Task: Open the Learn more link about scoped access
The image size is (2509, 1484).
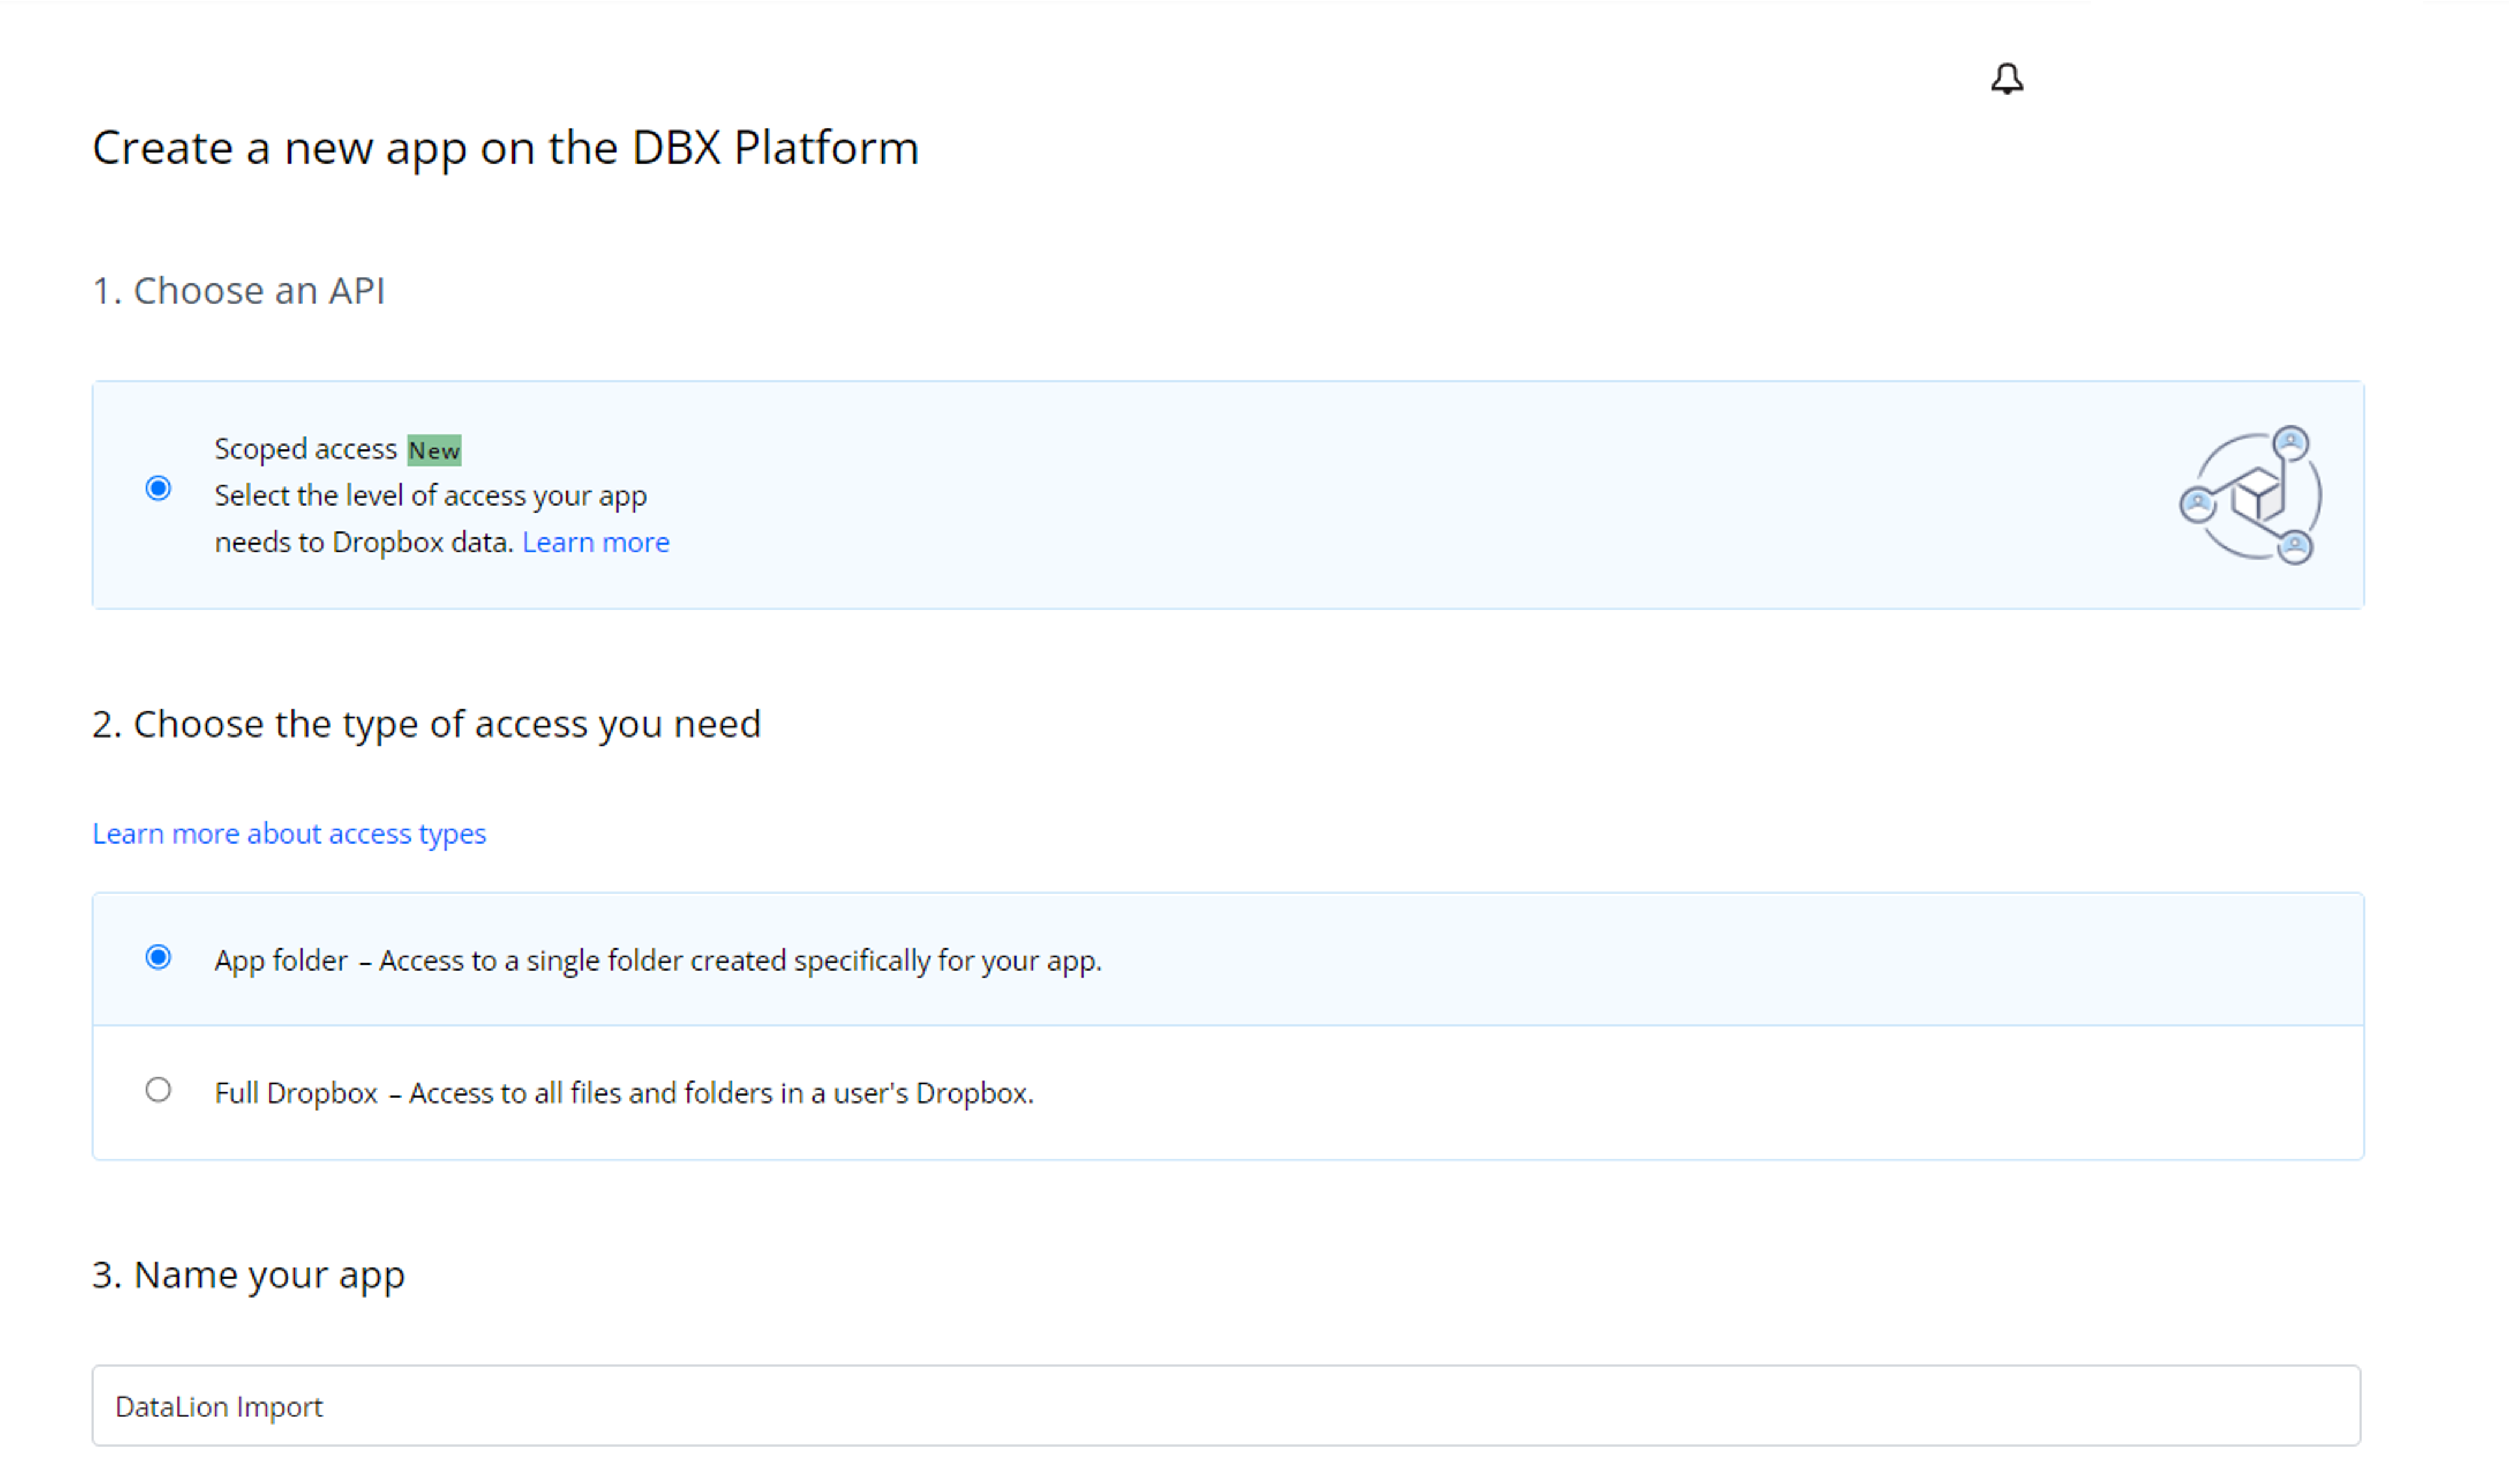Action: pyautogui.click(x=595, y=542)
